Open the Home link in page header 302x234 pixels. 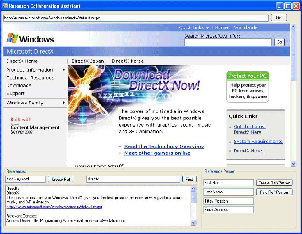click(x=221, y=27)
